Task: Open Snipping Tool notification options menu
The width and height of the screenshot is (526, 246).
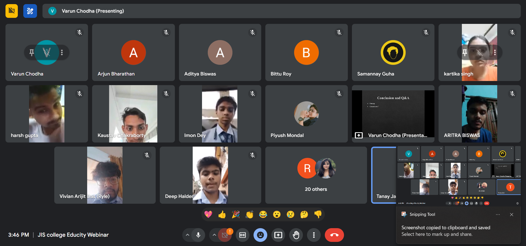Action: coord(498,214)
